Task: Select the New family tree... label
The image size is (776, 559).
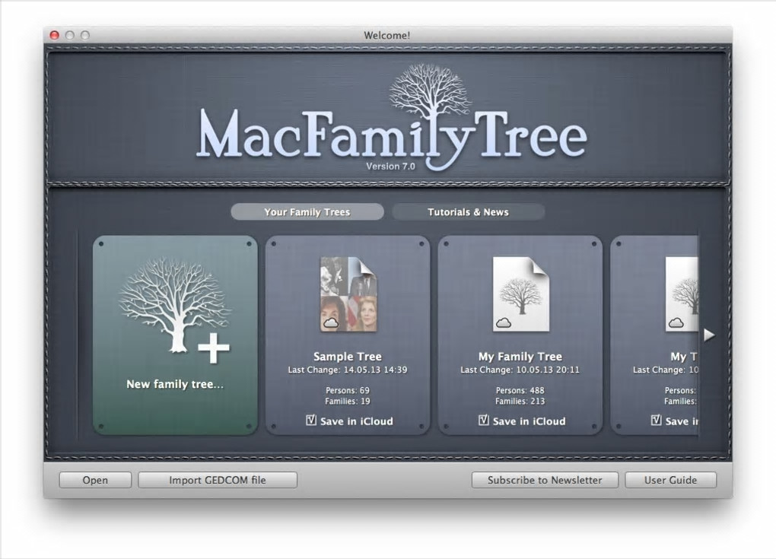Action: point(175,384)
